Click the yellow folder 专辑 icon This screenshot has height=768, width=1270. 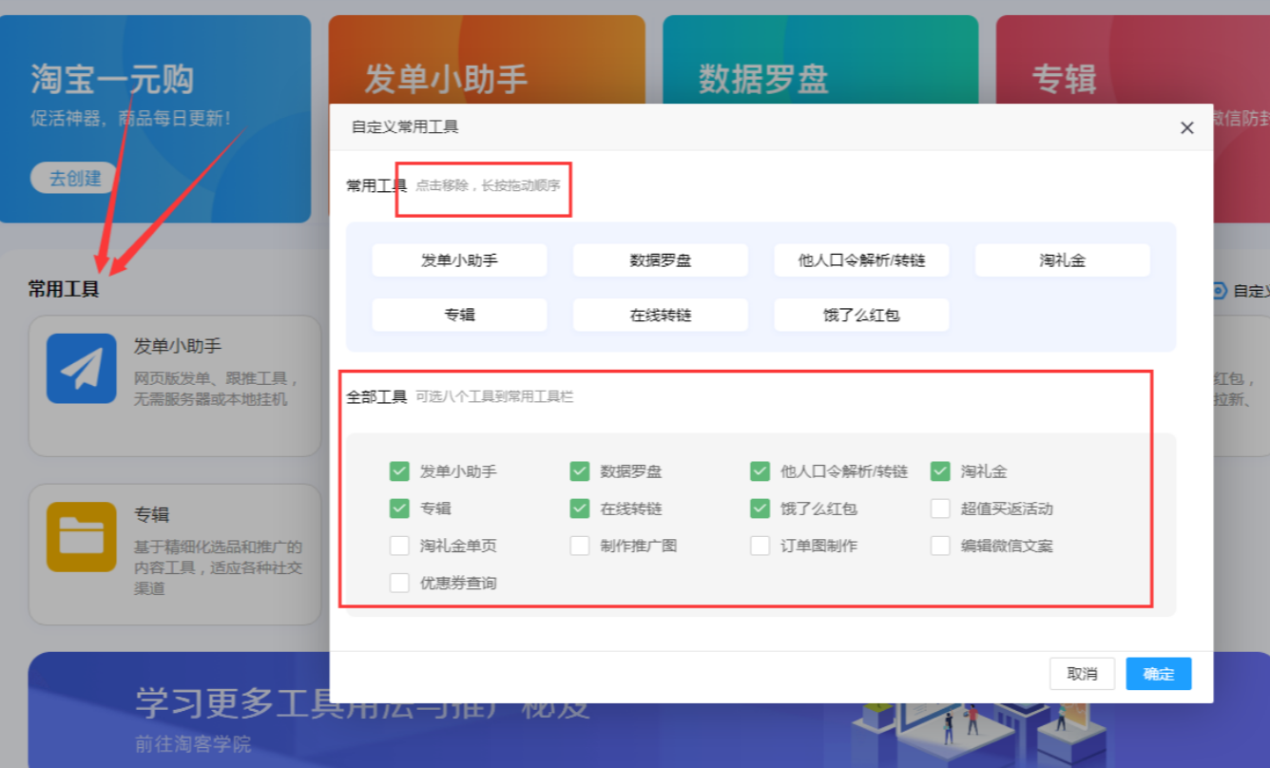[x=82, y=537]
